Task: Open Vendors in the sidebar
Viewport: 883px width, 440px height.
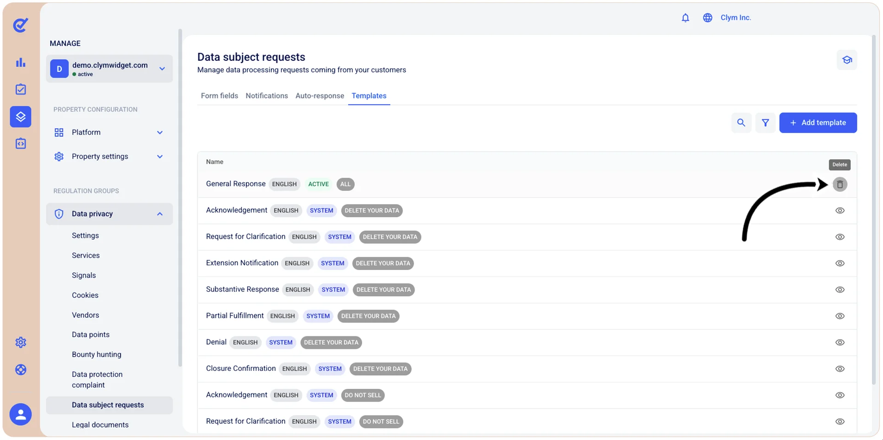Action: click(85, 315)
